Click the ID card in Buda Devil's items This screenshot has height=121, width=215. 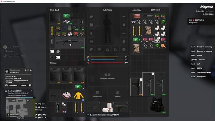pos(52,51)
